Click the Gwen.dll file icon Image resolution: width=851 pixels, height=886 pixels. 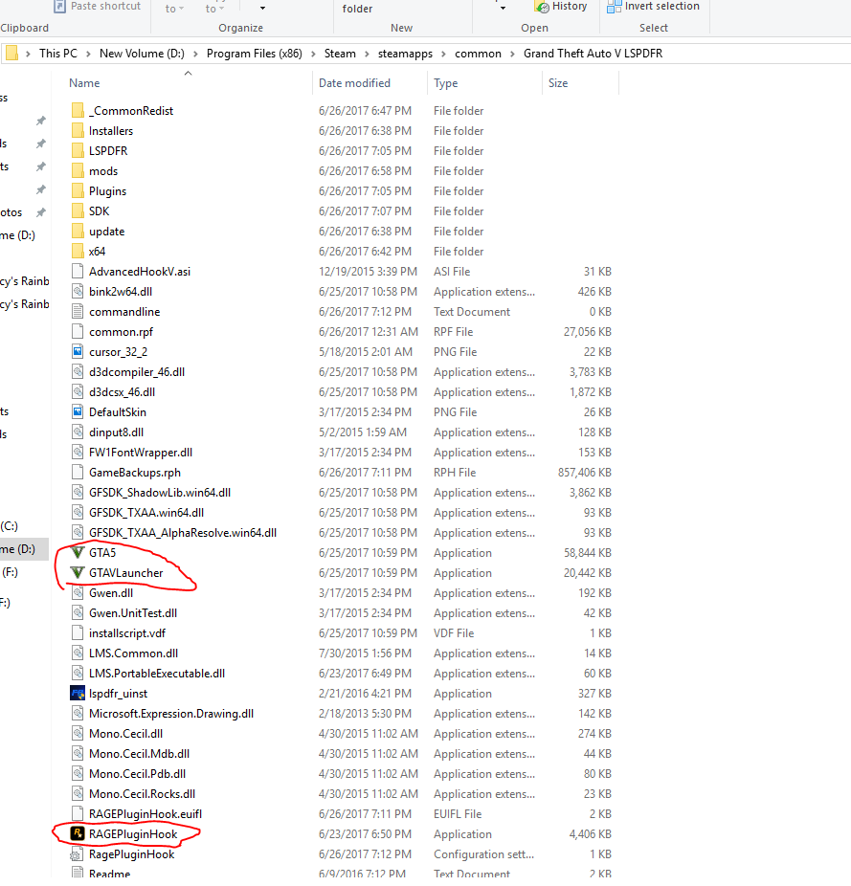point(78,592)
